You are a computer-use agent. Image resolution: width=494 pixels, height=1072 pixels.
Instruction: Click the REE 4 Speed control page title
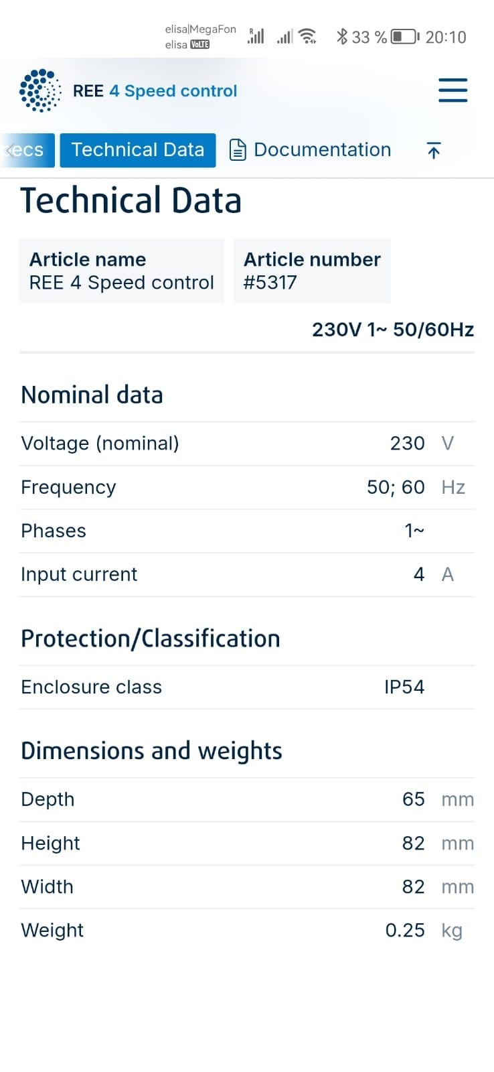pos(155,91)
